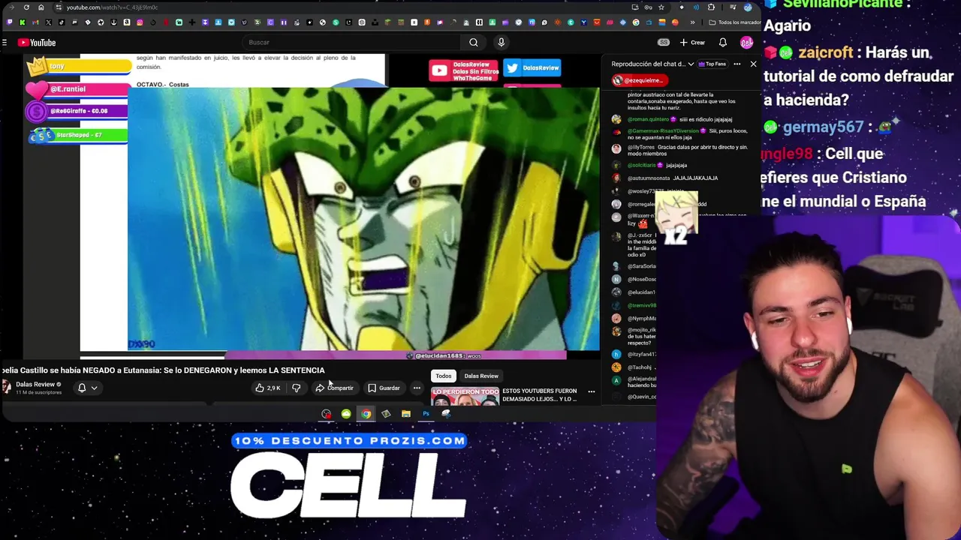Select the Dalas Review filter chip
This screenshot has height=540, width=961.
point(481,376)
